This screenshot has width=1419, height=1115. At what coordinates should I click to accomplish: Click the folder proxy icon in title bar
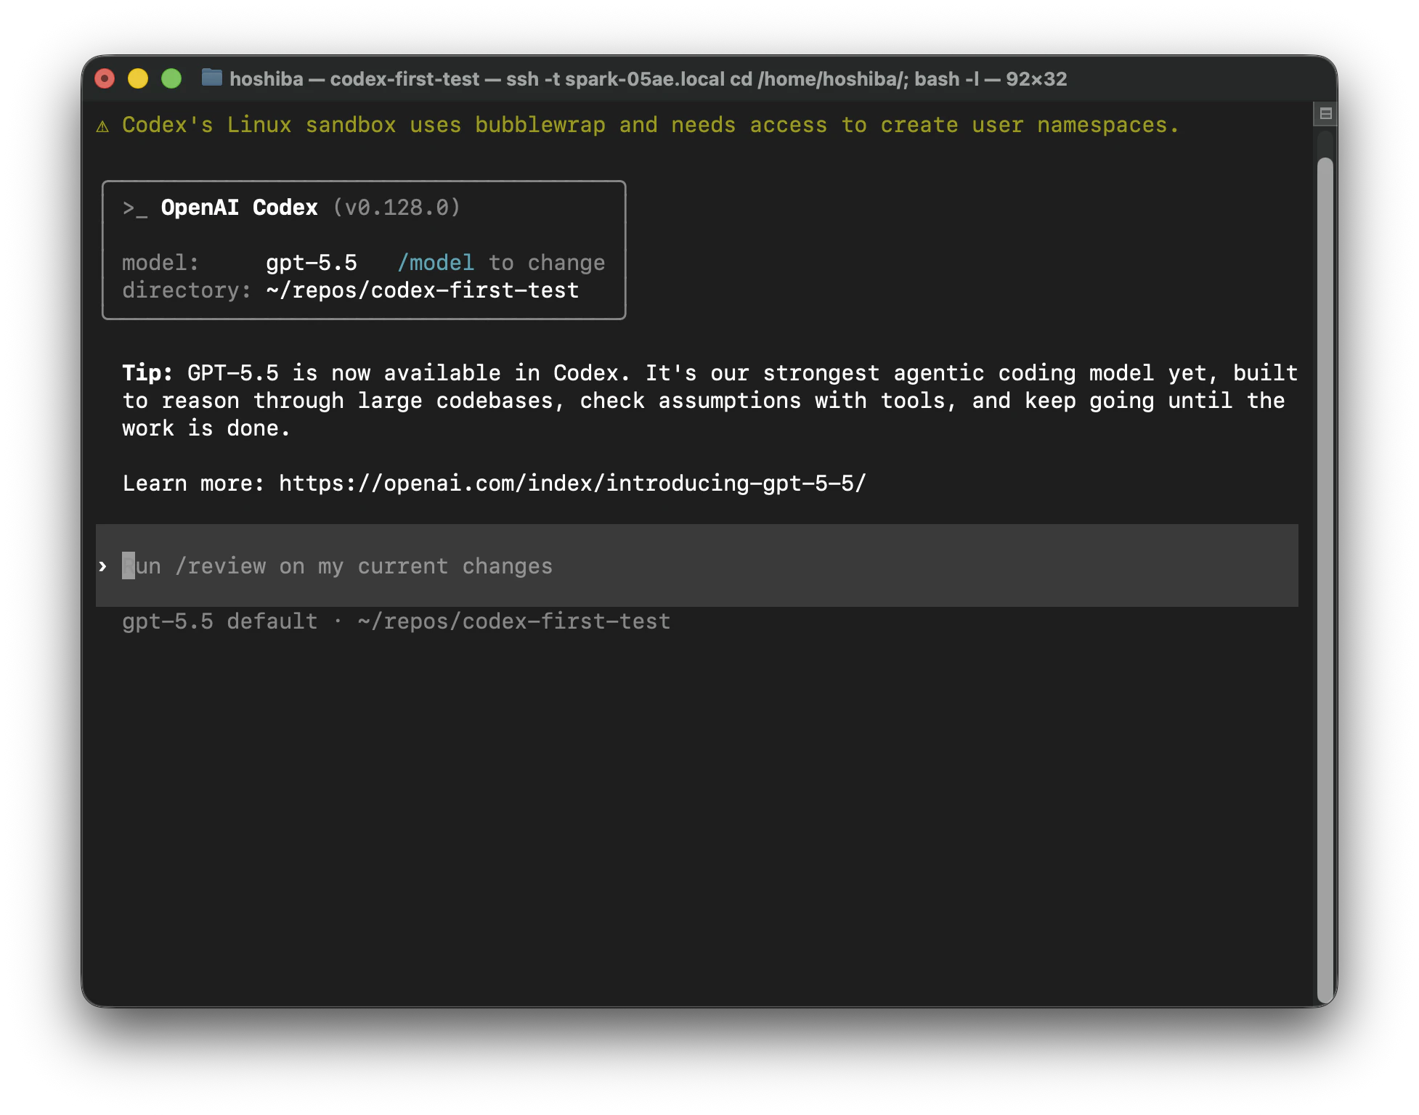pos(211,78)
